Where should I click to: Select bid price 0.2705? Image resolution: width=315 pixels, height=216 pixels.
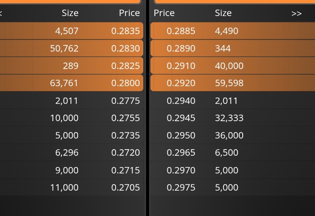[x=125, y=187]
